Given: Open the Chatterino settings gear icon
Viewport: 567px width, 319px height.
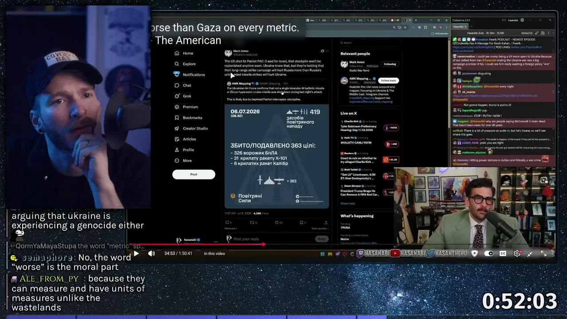Looking at the screenshot, I should tap(522, 20).
